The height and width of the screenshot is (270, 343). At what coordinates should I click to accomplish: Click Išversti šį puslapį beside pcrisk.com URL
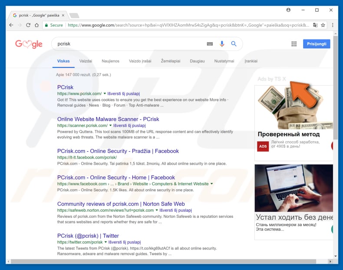[124, 93]
